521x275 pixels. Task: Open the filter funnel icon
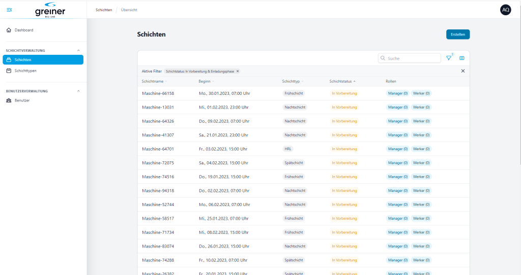pyautogui.click(x=449, y=58)
